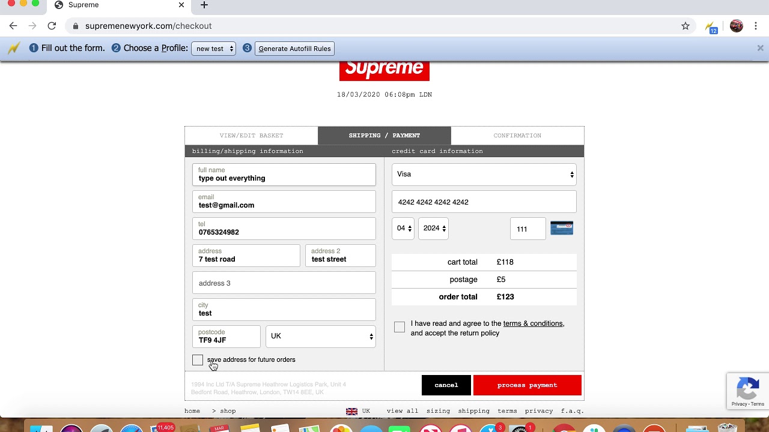This screenshot has height=432, width=769.
Task: Click reCAPTCHA Terms link
Action: click(x=758, y=404)
